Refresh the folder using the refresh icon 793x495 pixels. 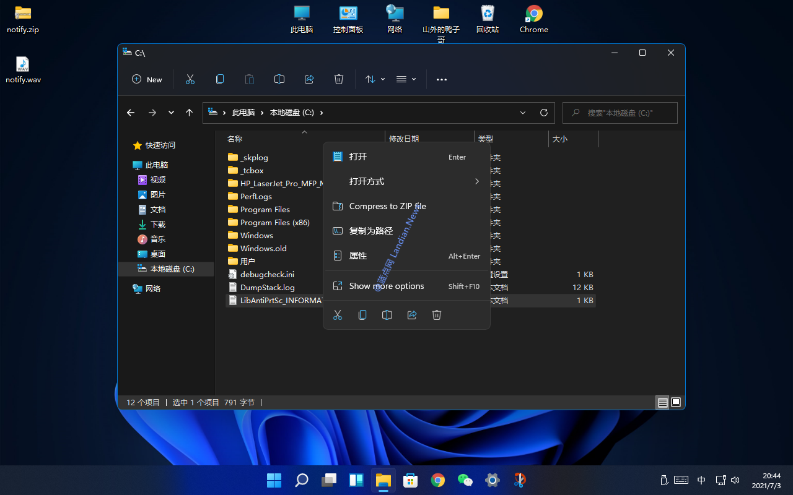(x=544, y=113)
